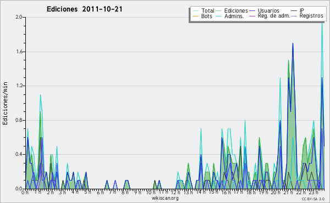Click the 0.8 y-axis tick label
330x203 pixels.
[x=19, y=120]
